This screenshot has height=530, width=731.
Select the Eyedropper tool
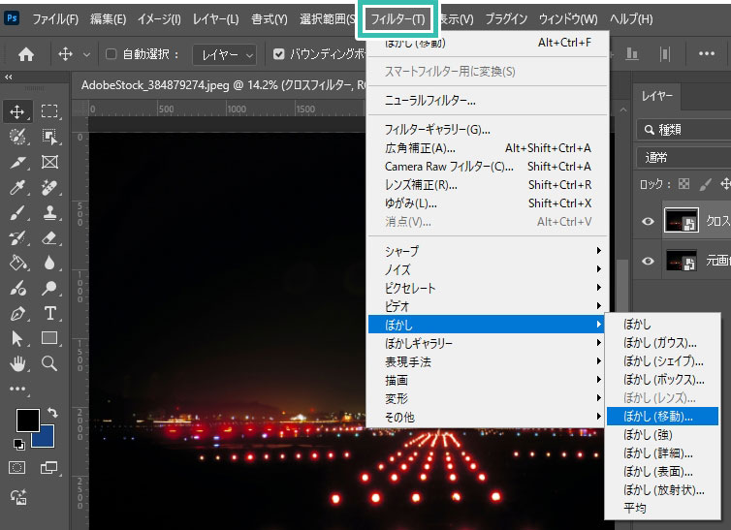tap(17, 187)
